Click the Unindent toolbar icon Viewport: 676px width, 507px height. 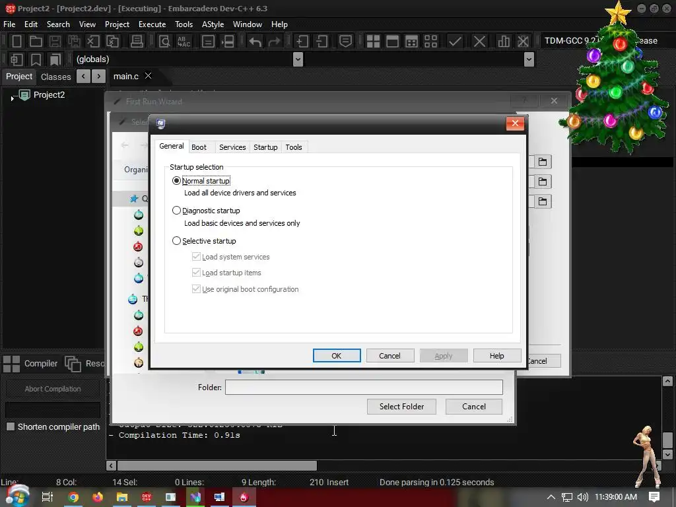321,42
